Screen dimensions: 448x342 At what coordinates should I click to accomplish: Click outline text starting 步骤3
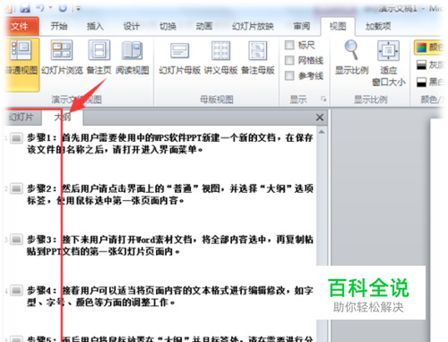(170, 245)
